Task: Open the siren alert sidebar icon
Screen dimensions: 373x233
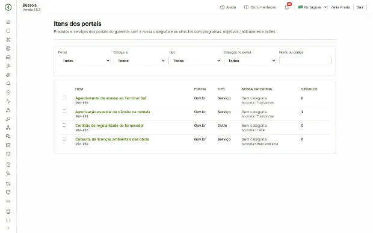Action: [8, 154]
